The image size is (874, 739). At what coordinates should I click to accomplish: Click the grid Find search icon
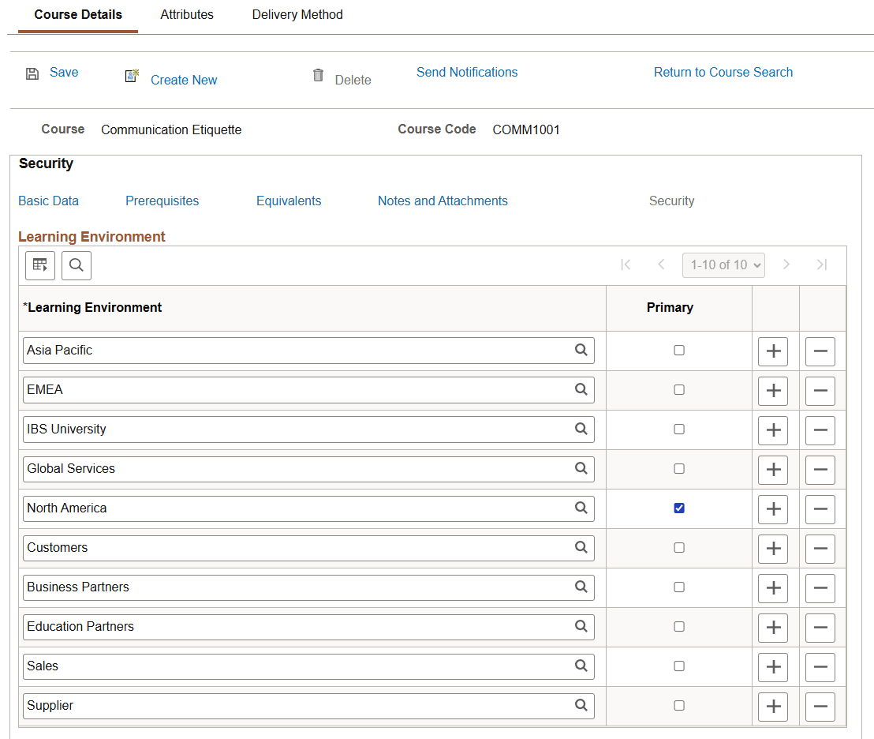click(x=77, y=265)
